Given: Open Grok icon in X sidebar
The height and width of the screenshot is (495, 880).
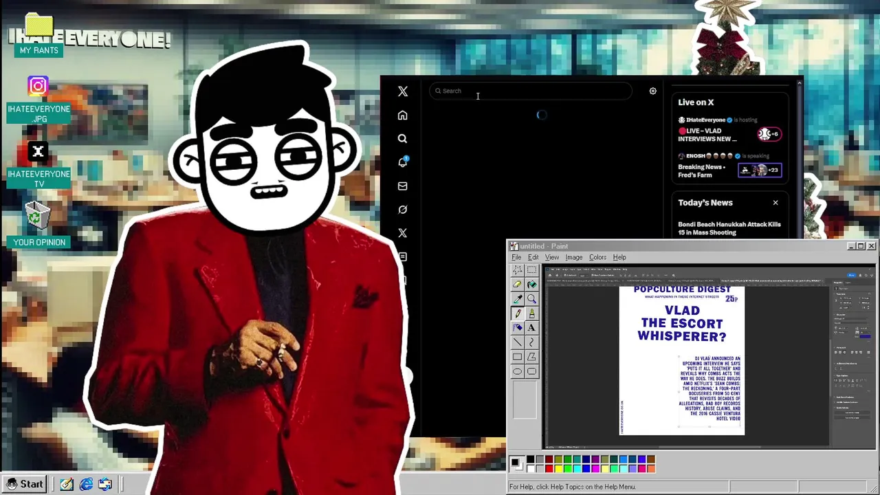Looking at the screenshot, I should tap(403, 210).
